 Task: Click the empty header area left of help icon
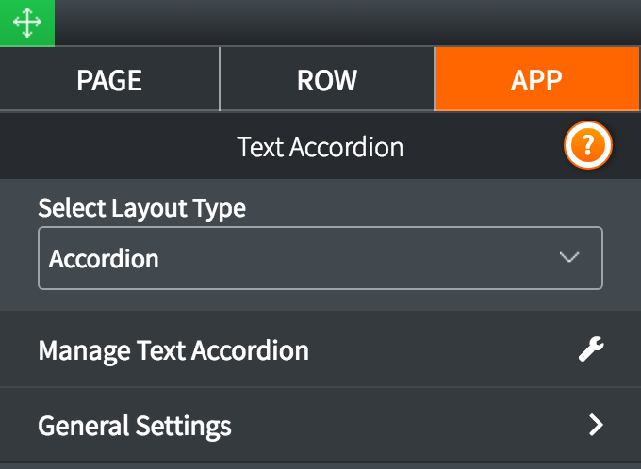[119, 146]
